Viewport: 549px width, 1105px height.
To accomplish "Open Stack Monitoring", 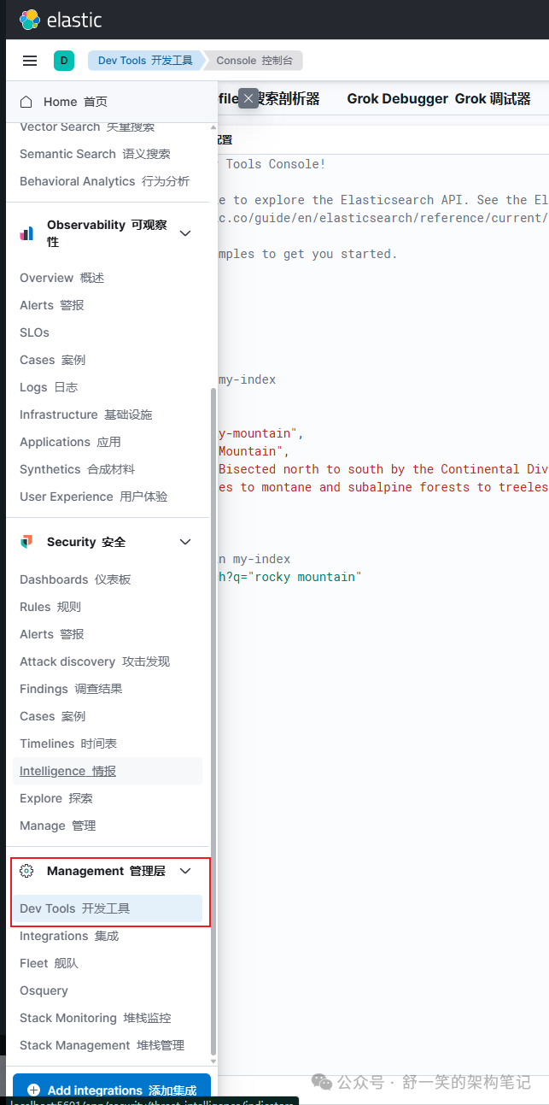I will click(95, 1018).
